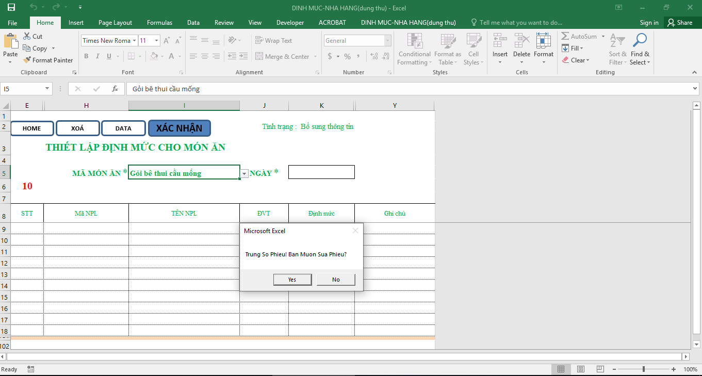The width and height of the screenshot is (702, 376).
Task: Click the Save icon in title bar
Action: coord(11,7)
